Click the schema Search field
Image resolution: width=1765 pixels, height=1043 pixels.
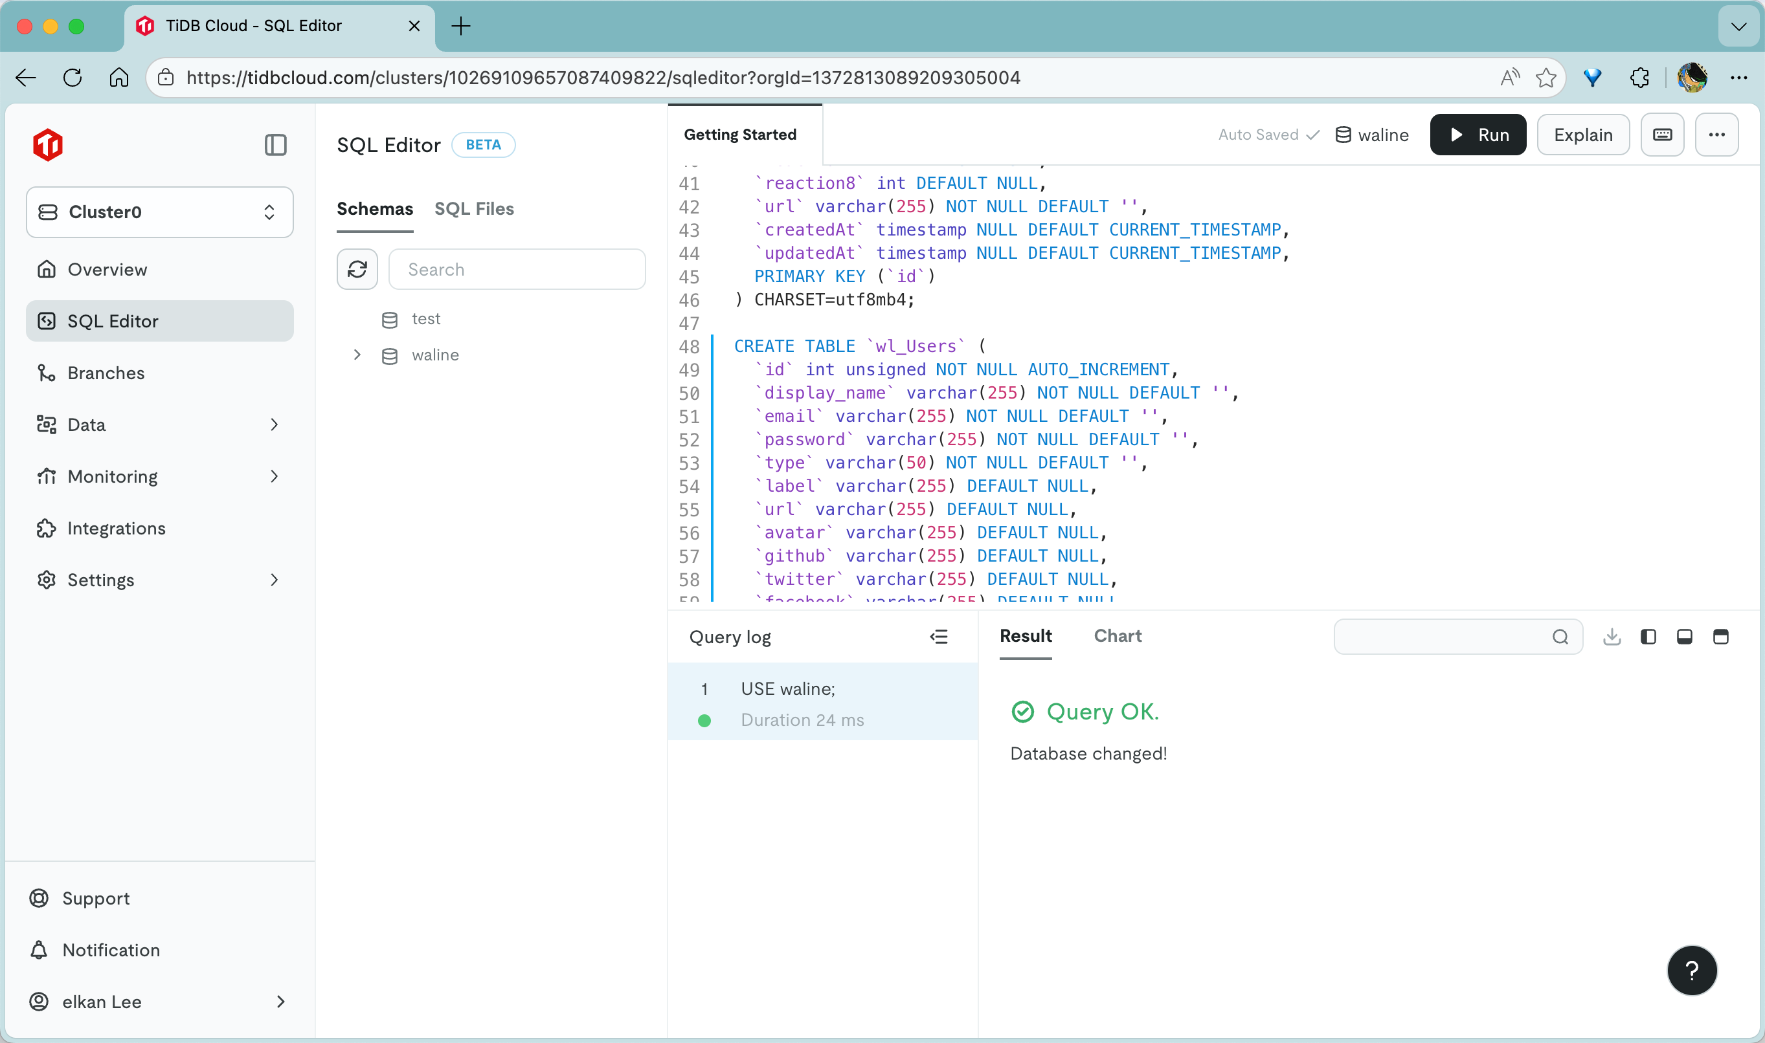point(517,269)
